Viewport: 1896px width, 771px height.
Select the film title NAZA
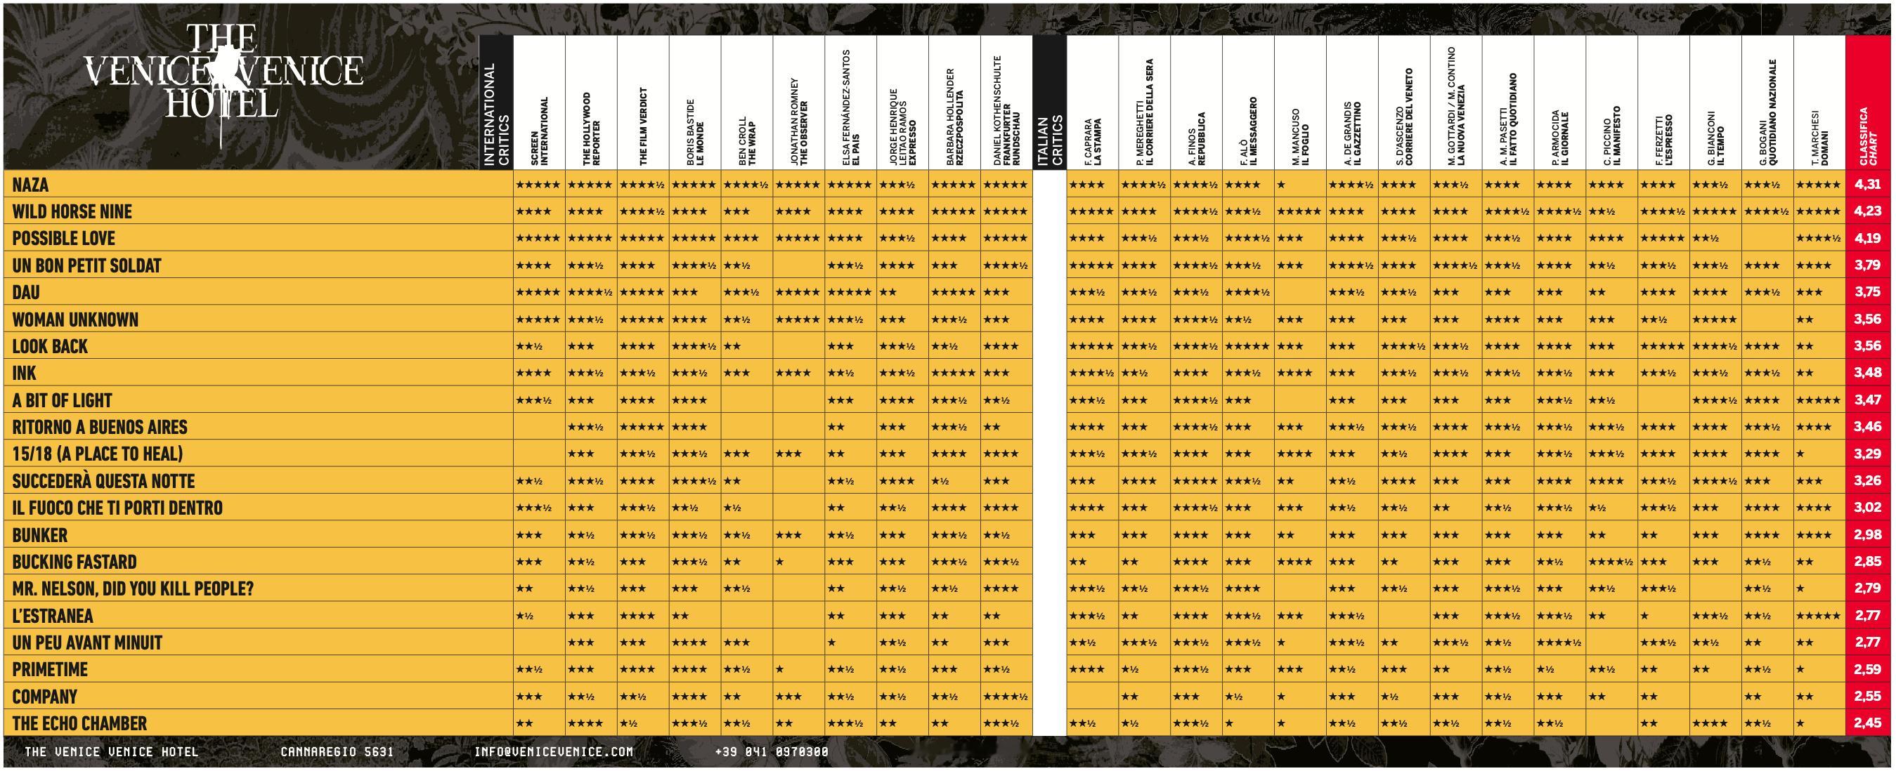coord(30,185)
